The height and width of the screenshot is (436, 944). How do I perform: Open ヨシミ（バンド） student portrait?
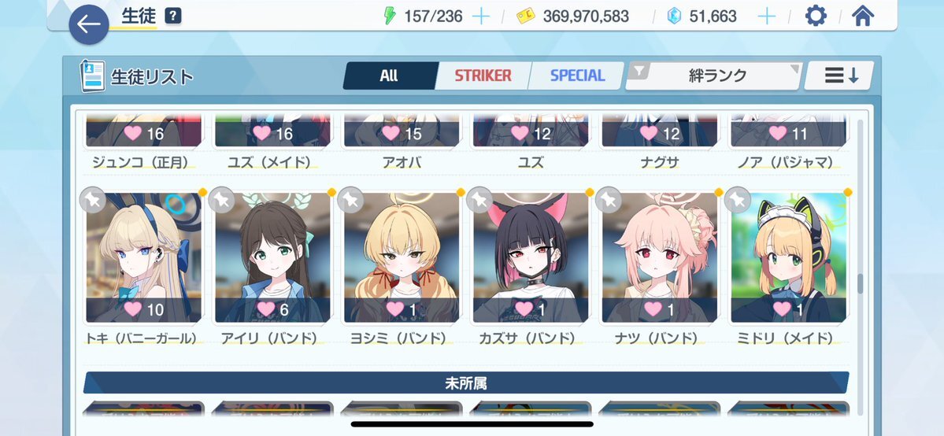(x=402, y=258)
